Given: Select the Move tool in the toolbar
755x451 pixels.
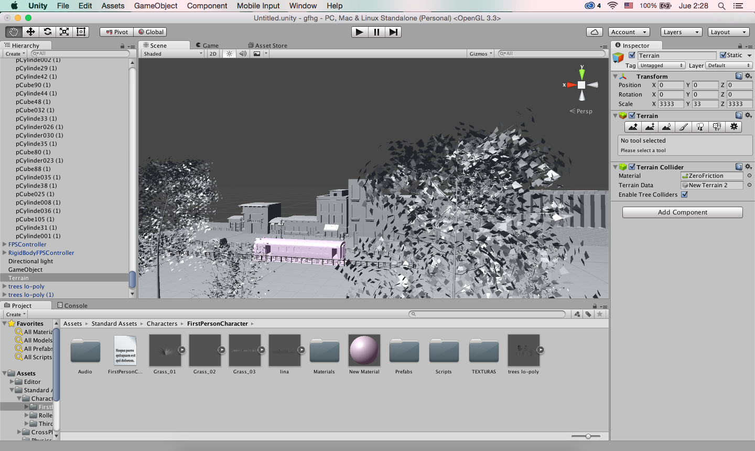Looking at the screenshot, I should pos(30,31).
